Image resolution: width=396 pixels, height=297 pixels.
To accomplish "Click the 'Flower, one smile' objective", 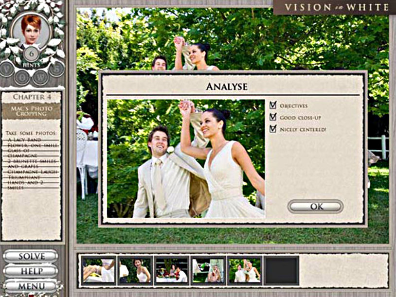I will click(x=33, y=145).
